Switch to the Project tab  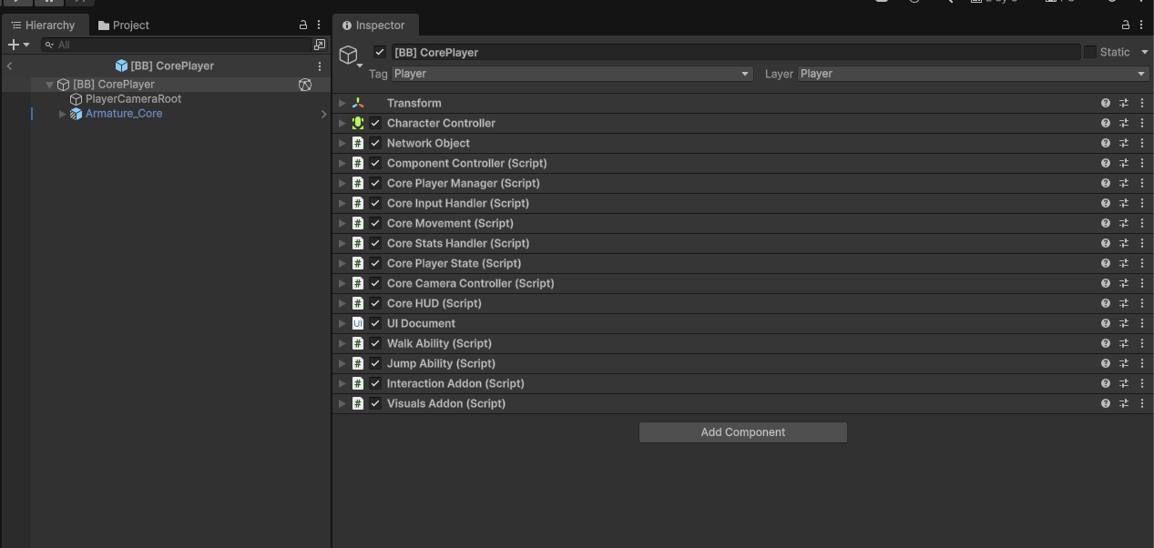(124, 25)
